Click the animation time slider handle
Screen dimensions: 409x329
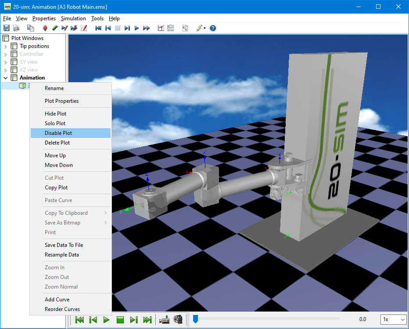196,319
